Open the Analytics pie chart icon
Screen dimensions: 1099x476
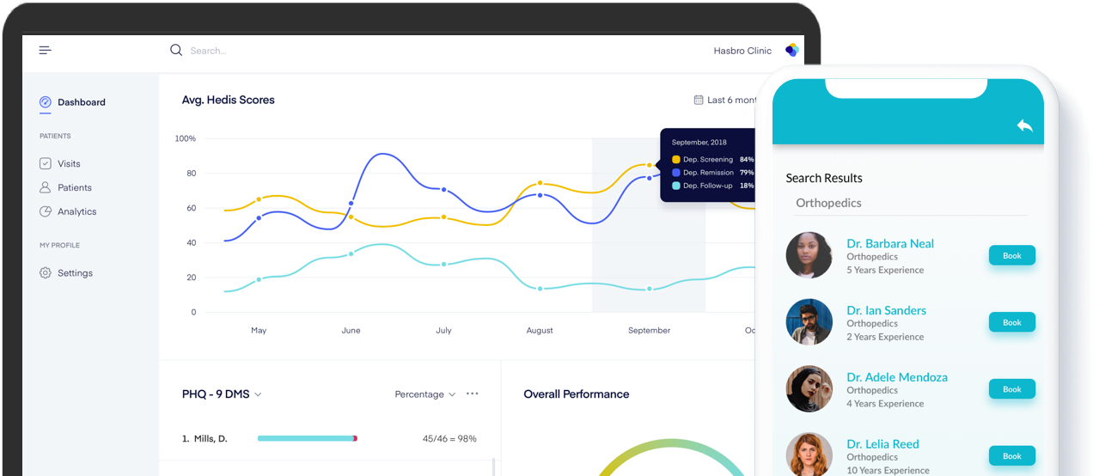click(x=46, y=211)
